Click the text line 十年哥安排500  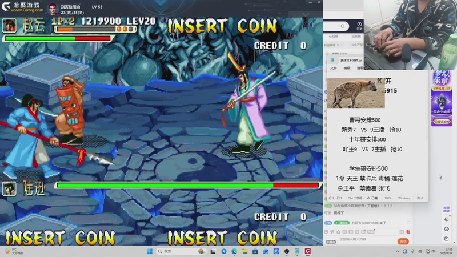(367, 139)
